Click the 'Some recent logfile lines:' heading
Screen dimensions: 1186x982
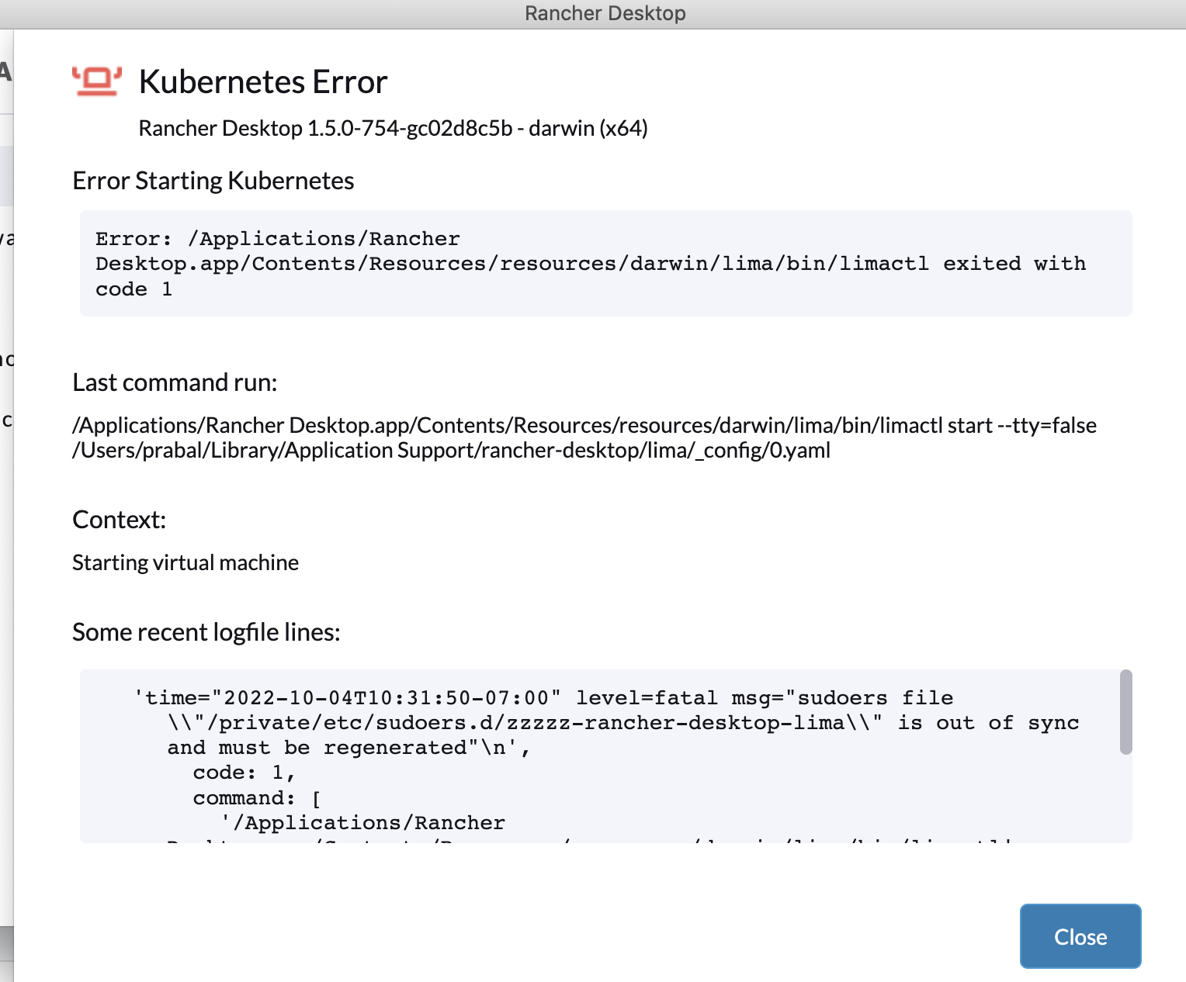(204, 631)
